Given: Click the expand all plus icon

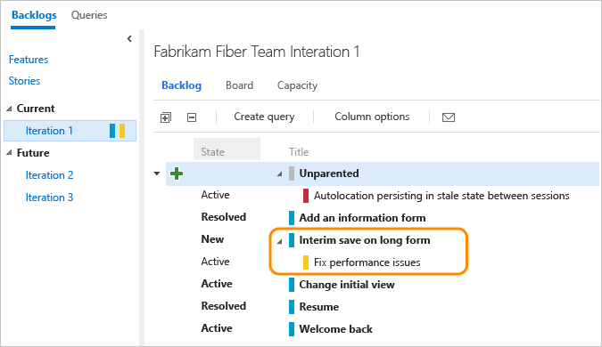Looking at the screenshot, I should (166, 117).
